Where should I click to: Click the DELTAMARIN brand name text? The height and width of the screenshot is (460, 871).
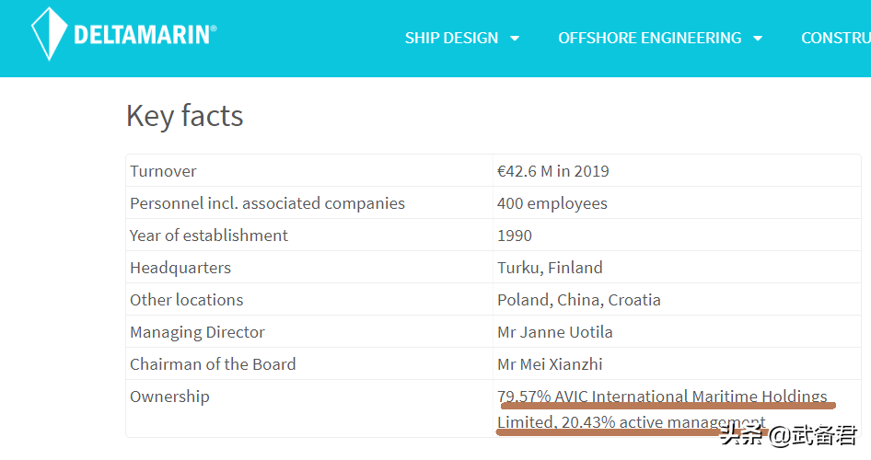[x=145, y=36]
